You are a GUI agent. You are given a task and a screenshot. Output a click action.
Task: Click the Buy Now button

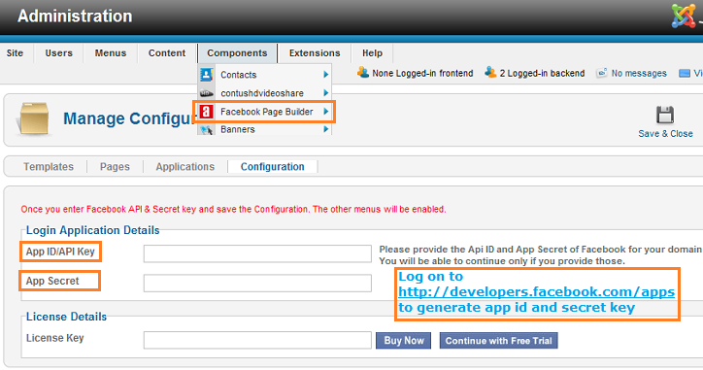(404, 341)
